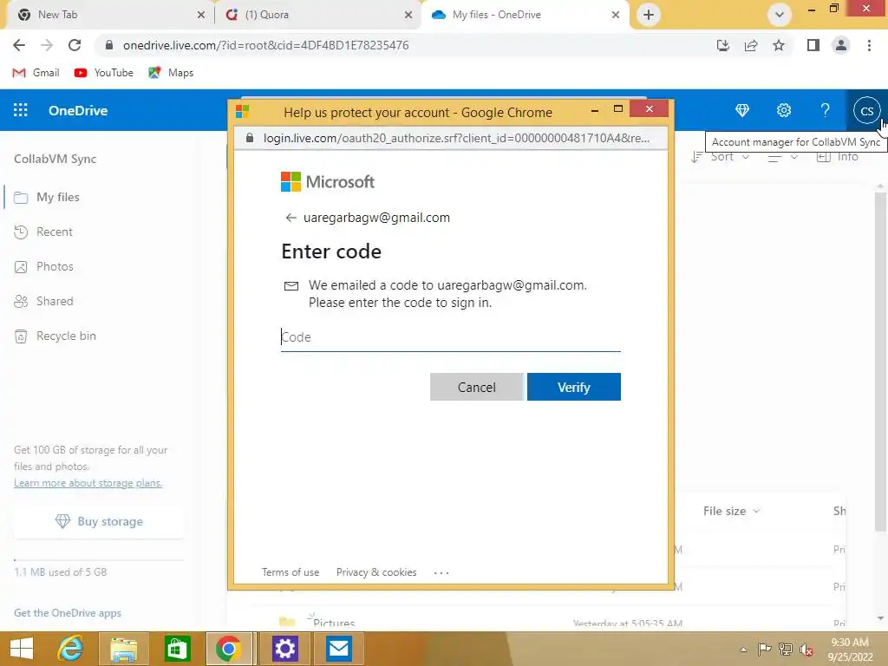Open a new browser tab with plus

tap(649, 15)
